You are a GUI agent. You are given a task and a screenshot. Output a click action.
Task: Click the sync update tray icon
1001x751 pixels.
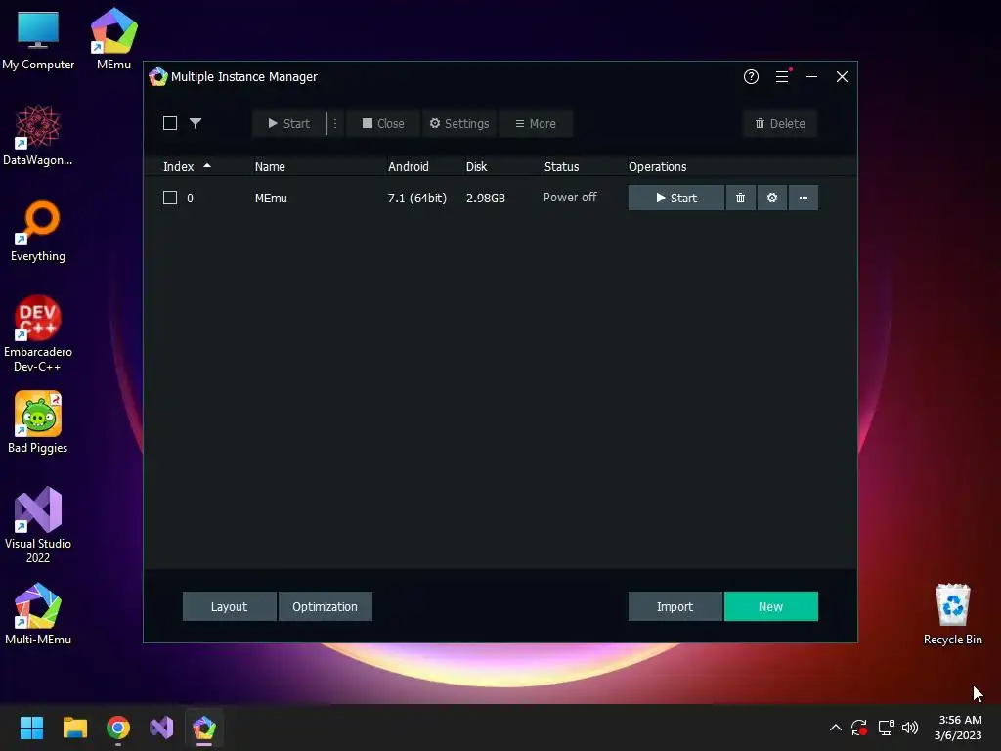tap(859, 728)
